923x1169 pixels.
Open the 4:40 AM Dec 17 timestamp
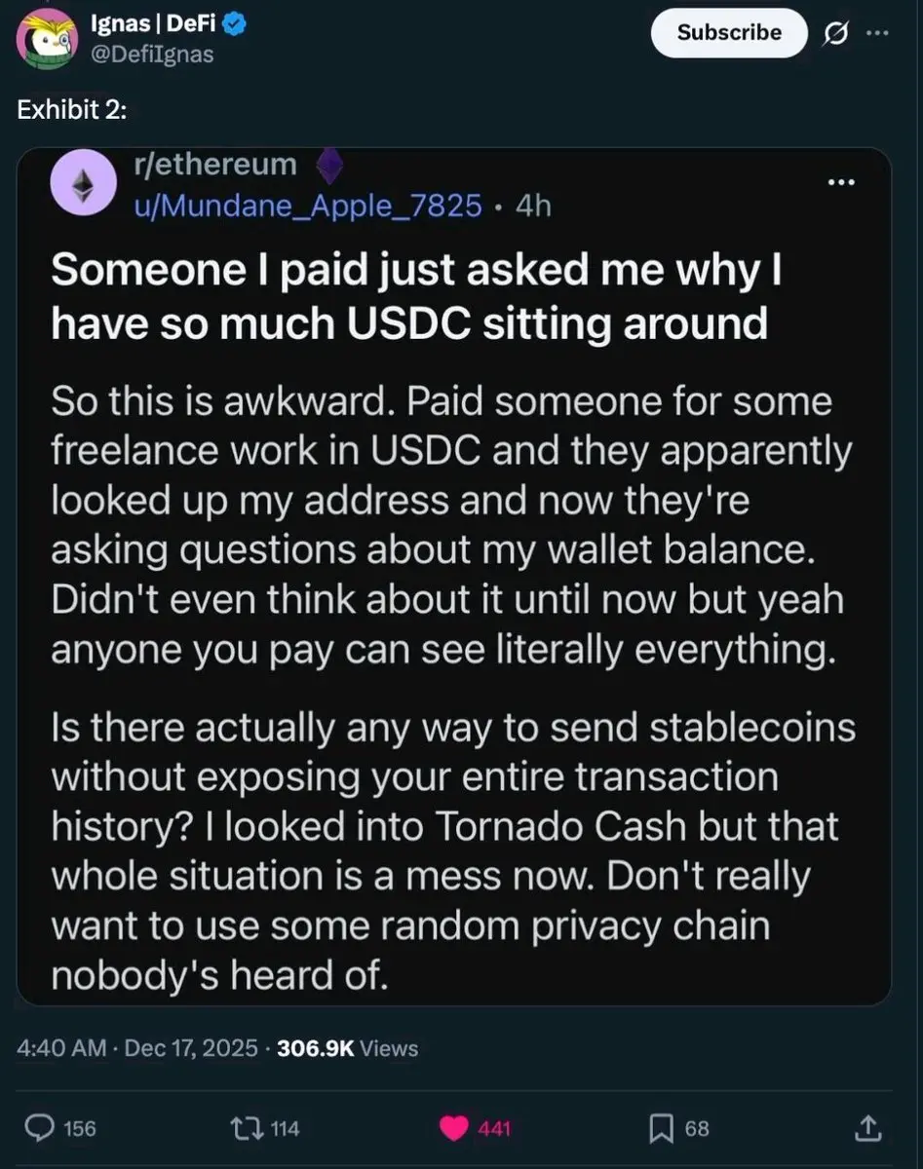[138, 1048]
